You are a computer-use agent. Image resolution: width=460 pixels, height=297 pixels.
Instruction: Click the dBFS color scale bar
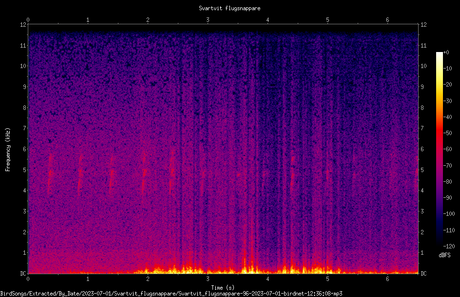tap(439, 149)
